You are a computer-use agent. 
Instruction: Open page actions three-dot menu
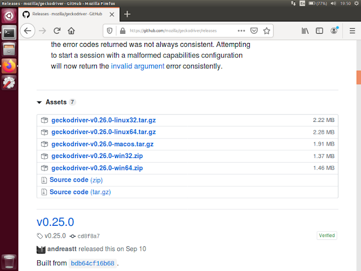(241, 30)
